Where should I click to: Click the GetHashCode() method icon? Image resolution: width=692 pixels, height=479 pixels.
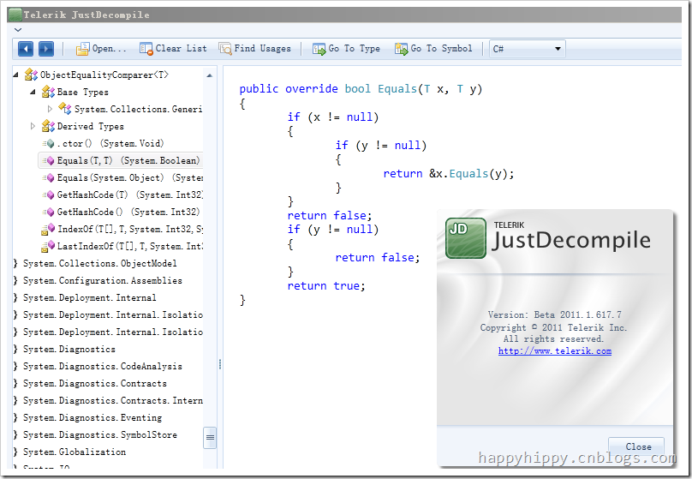pos(49,213)
